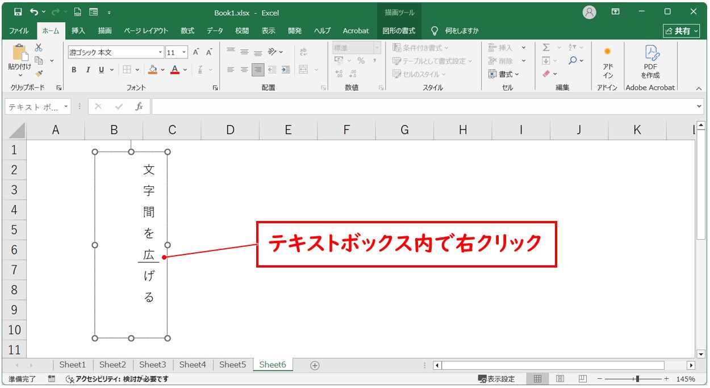Screen dimensions: 710x388
Task: Switch to Normal view
Action: click(x=537, y=379)
